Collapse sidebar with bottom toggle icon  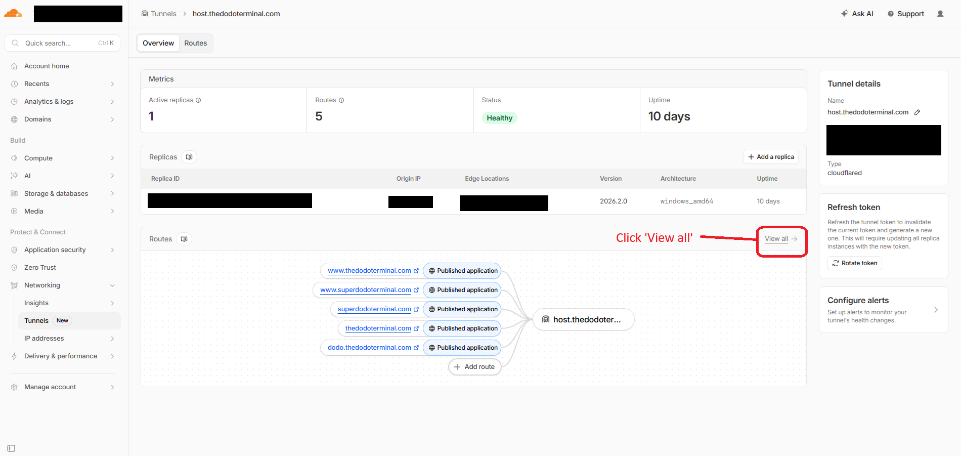click(x=11, y=448)
